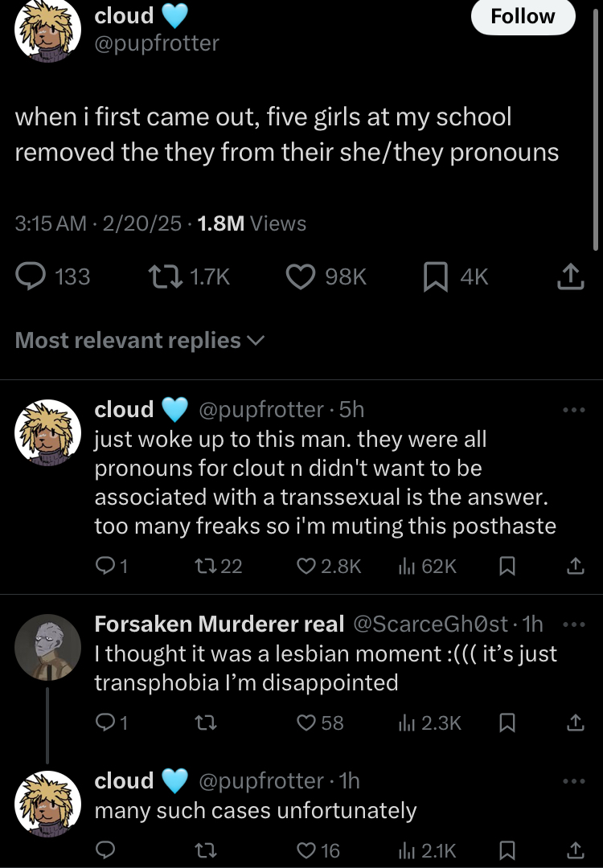The width and height of the screenshot is (603, 868).
Task: Bookmark the main post with 4K bookmarks
Action: tap(434, 276)
